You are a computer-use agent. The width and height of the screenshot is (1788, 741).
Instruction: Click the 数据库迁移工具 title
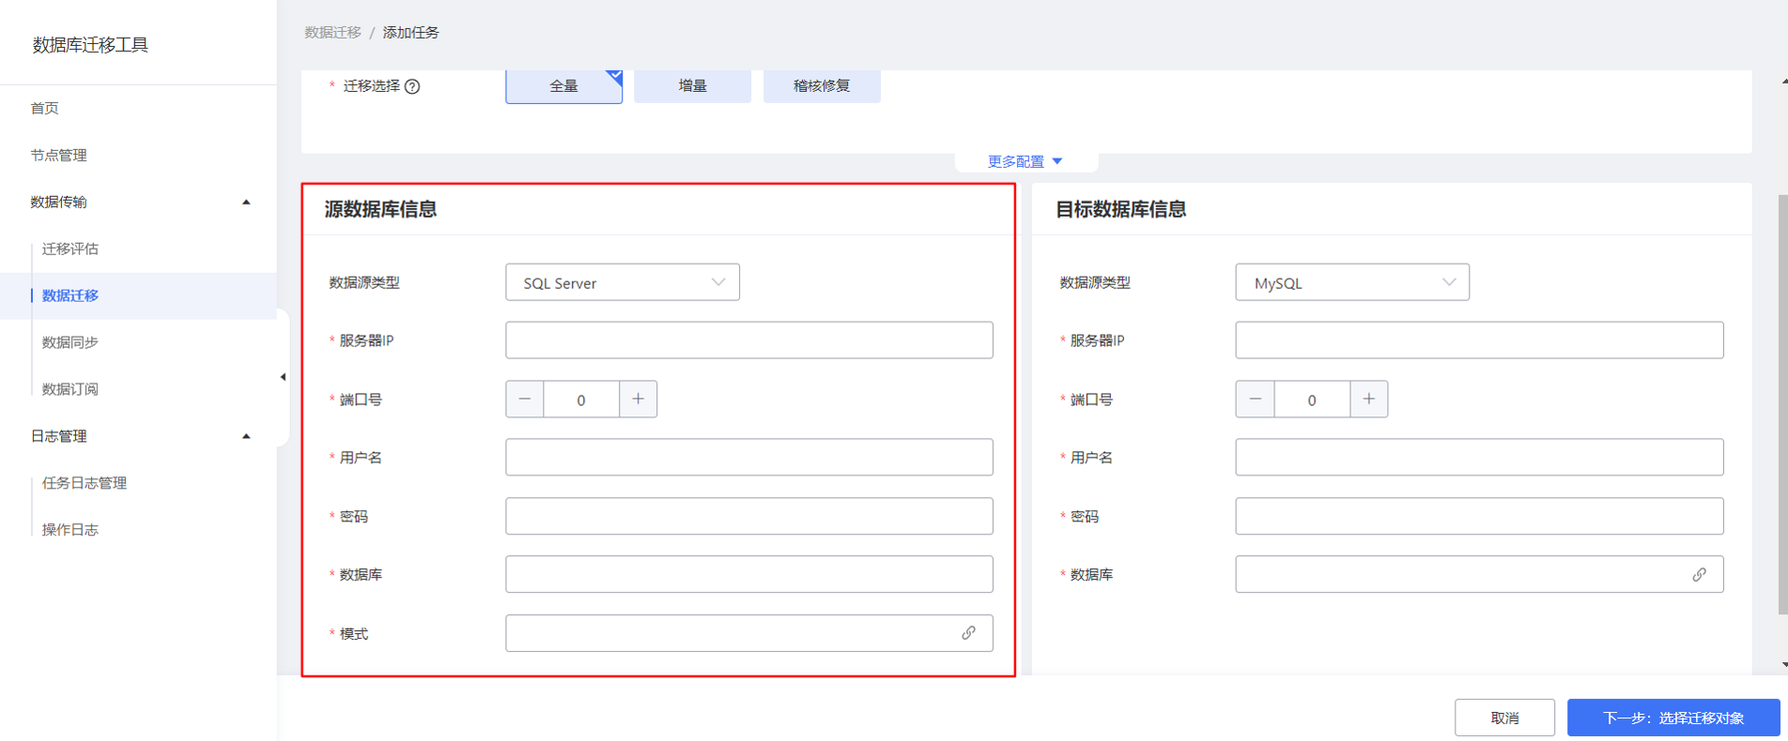(x=90, y=45)
